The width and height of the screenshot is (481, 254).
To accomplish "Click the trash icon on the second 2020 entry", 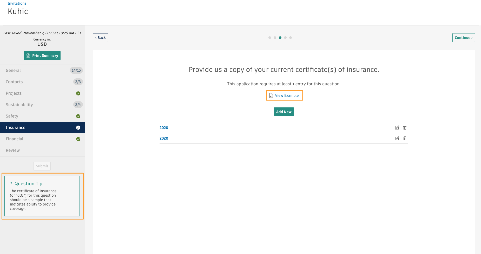I will pyautogui.click(x=405, y=138).
